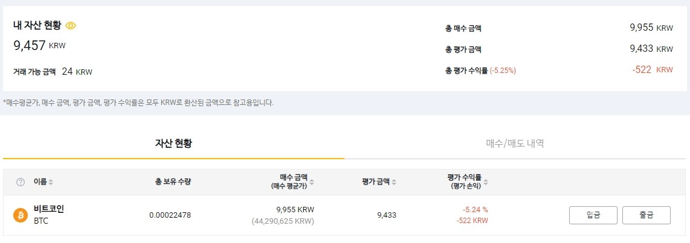Select the 비트코인 asset name
Image resolution: width=690 pixels, height=243 pixels.
point(49,209)
